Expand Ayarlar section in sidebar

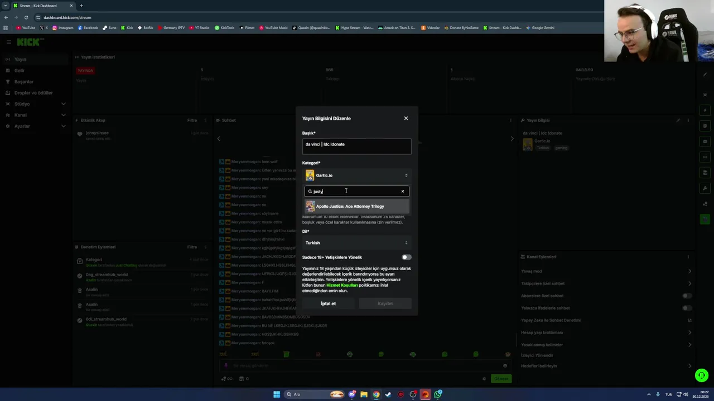coord(36,126)
